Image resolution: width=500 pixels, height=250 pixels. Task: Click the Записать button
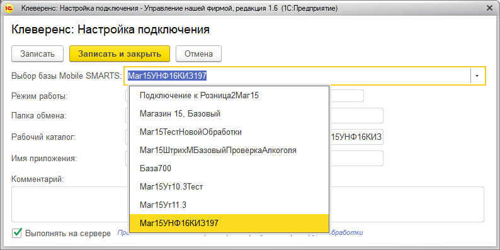(x=38, y=54)
